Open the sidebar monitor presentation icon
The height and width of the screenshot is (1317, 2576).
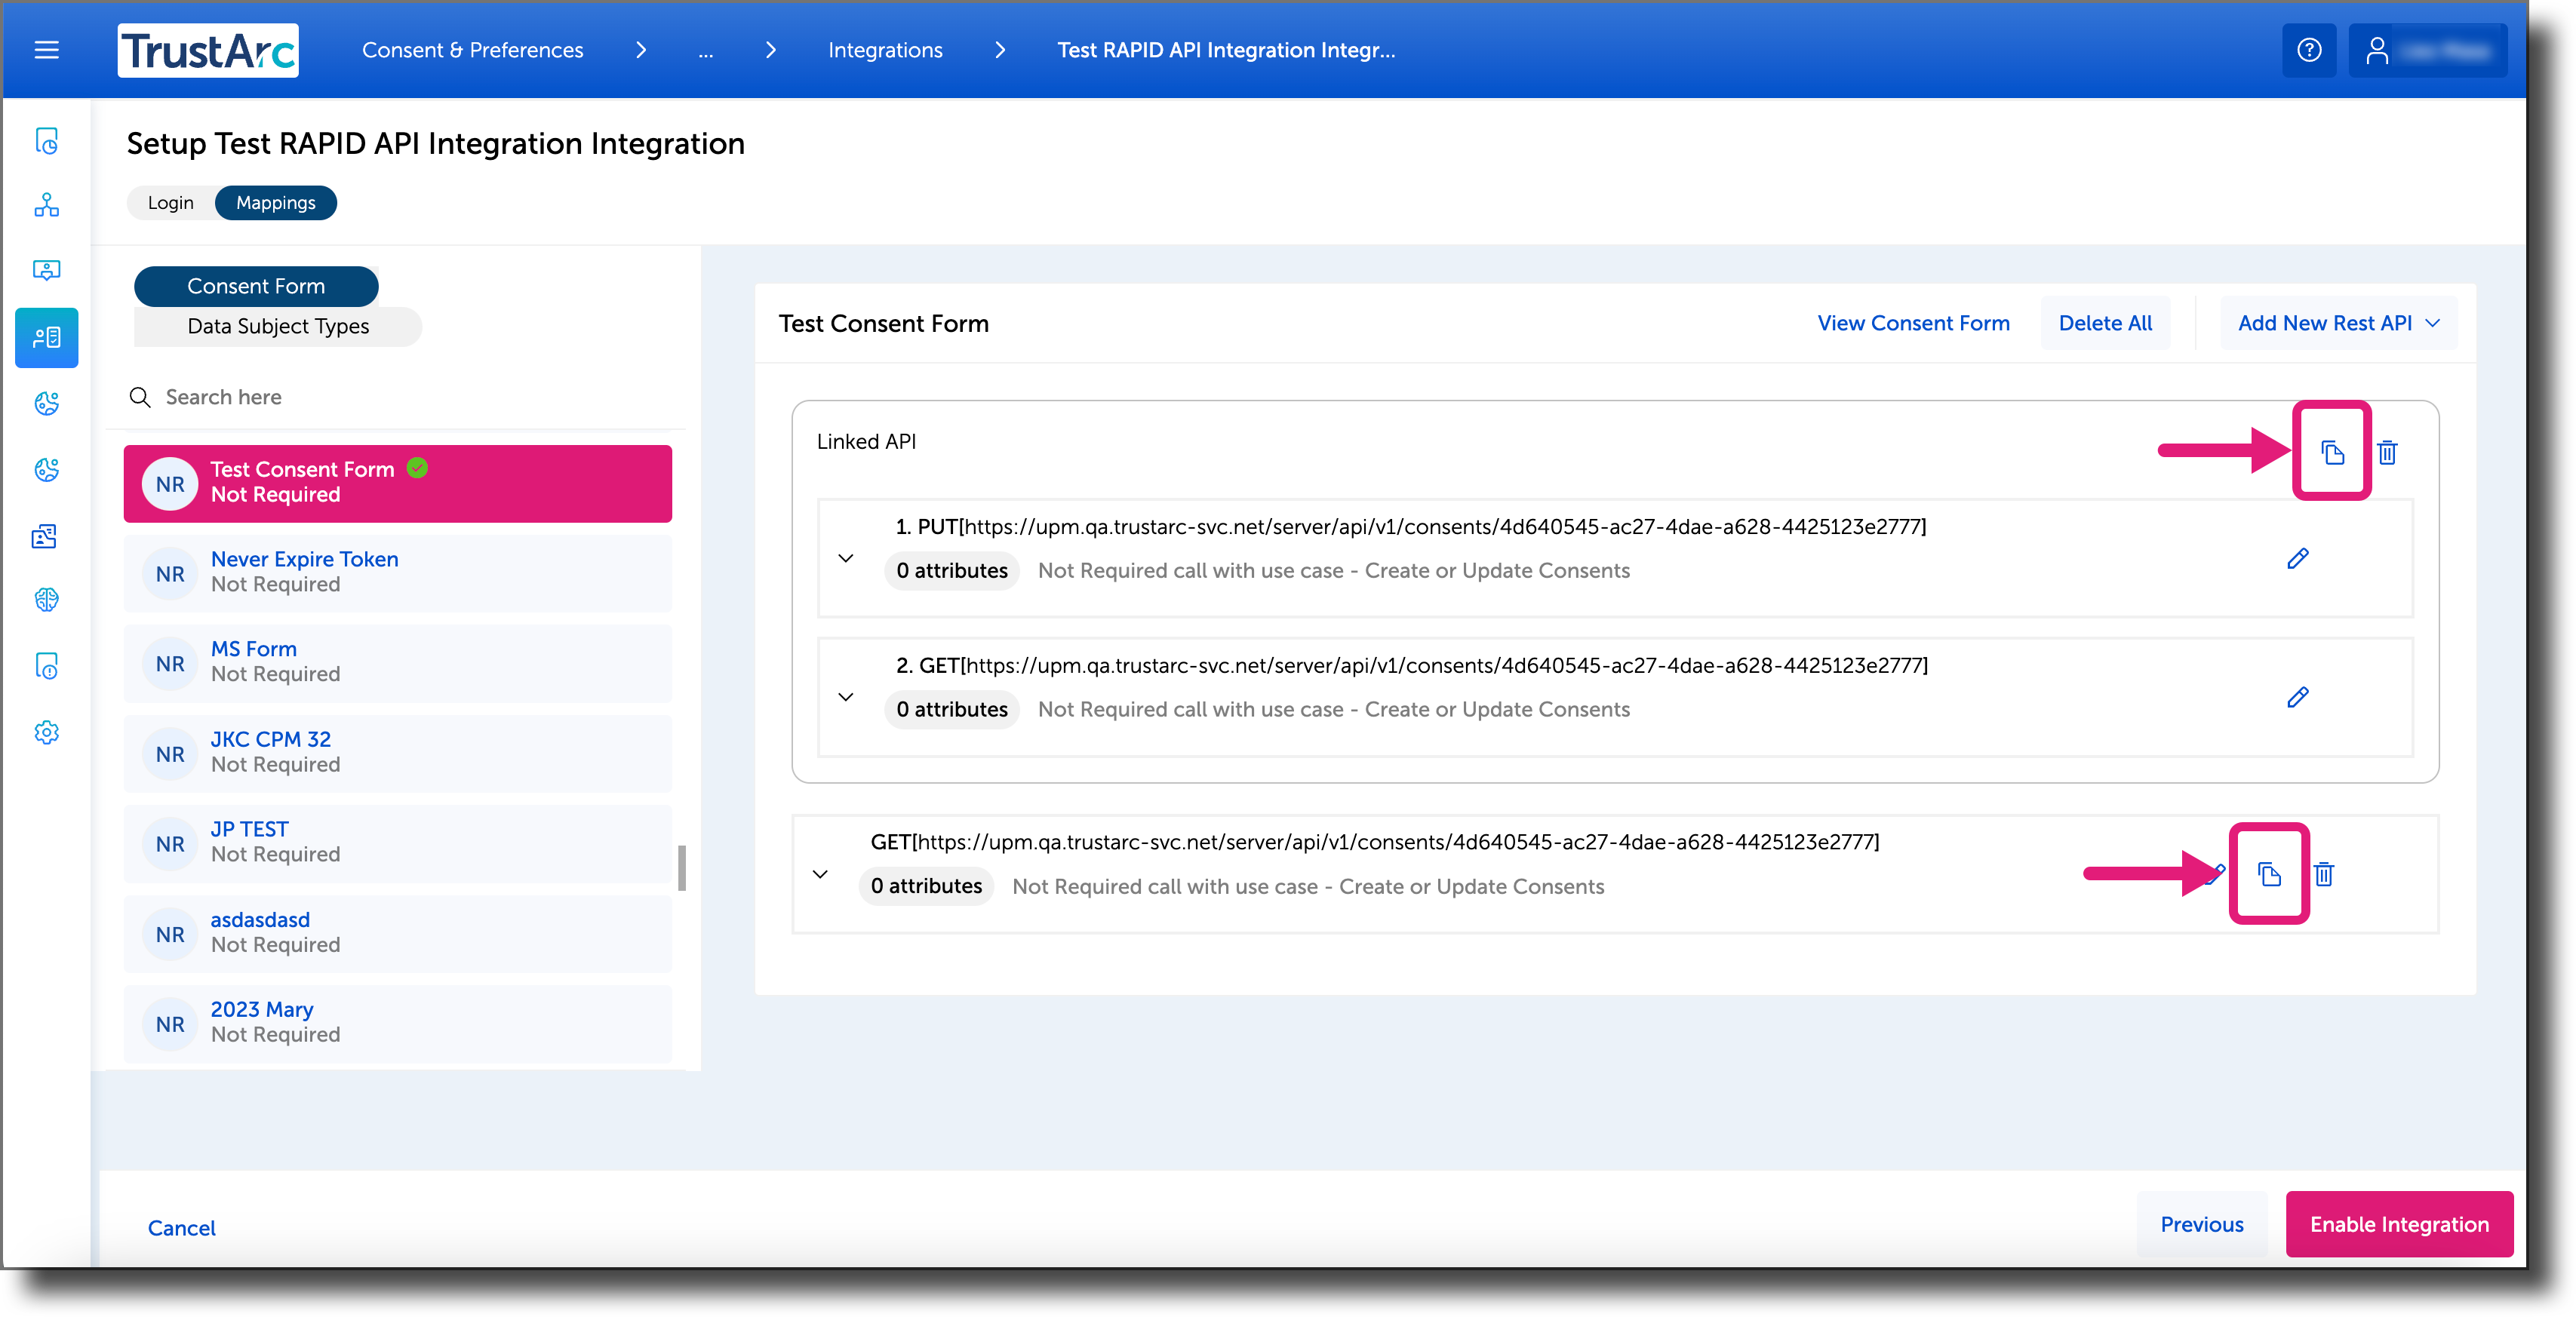pyautogui.click(x=46, y=270)
